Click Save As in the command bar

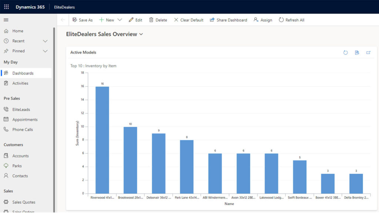pyautogui.click(x=83, y=20)
